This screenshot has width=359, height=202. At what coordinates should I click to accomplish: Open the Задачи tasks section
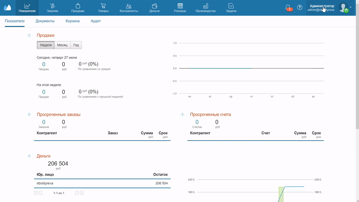click(x=231, y=8)
